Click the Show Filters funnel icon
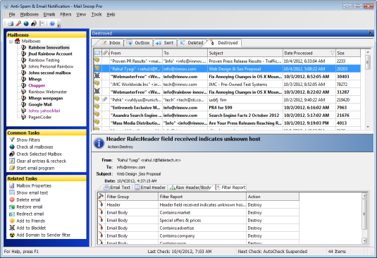The image size is (377, 258). [12, 140]
